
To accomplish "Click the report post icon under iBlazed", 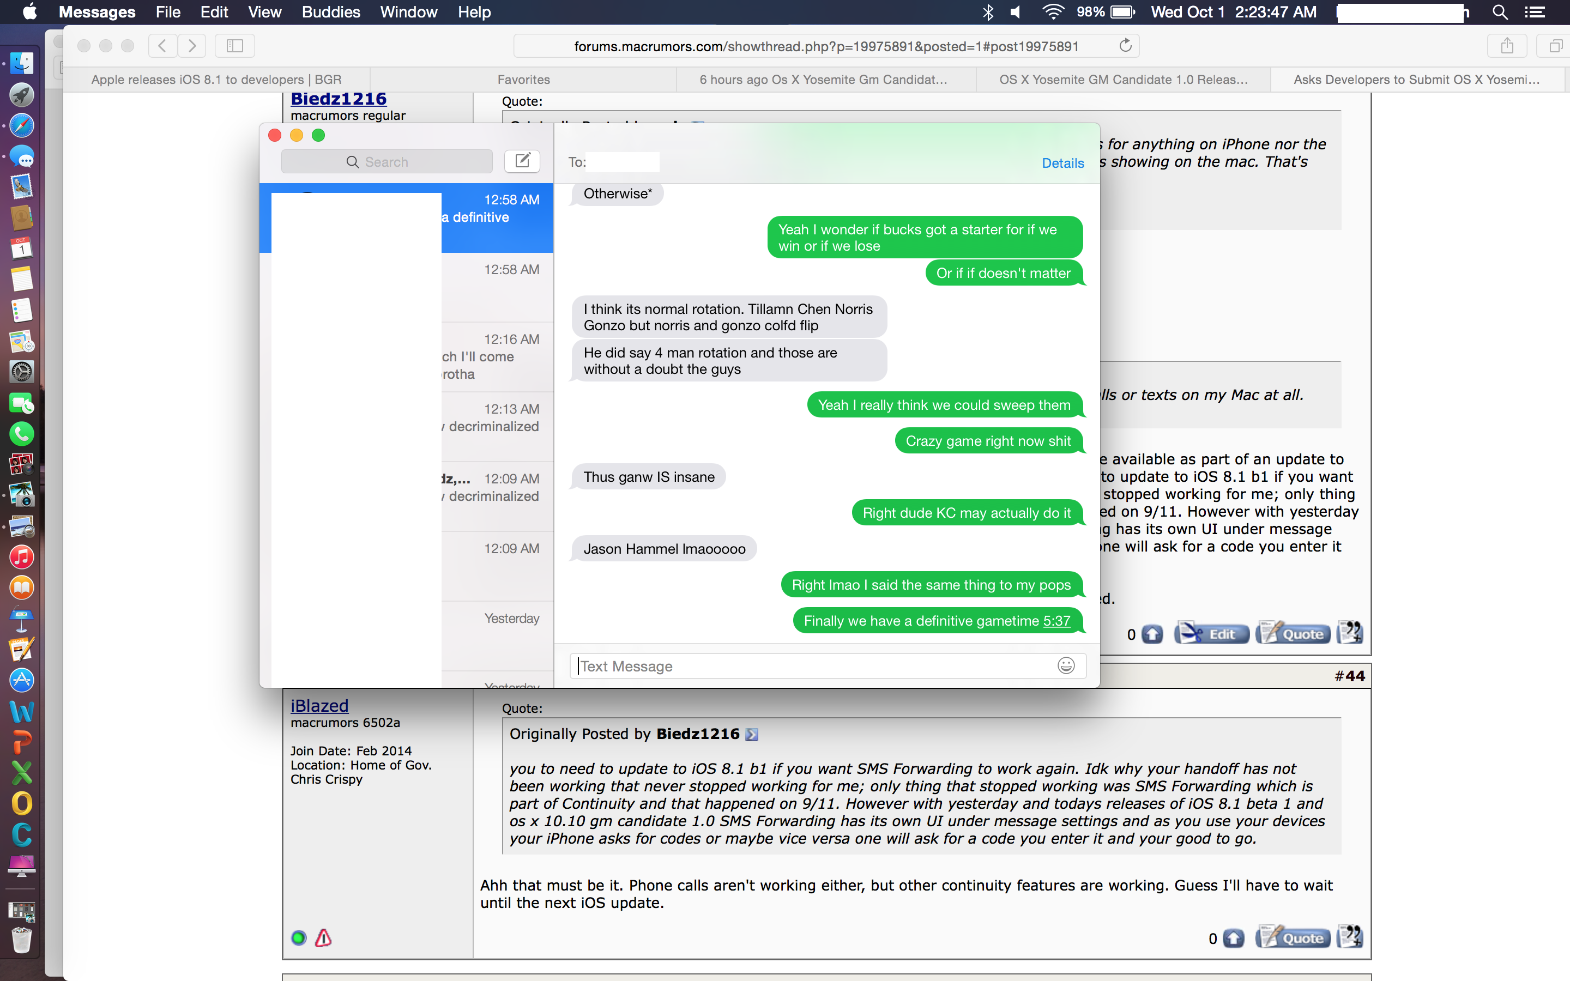I will (323, 937).
